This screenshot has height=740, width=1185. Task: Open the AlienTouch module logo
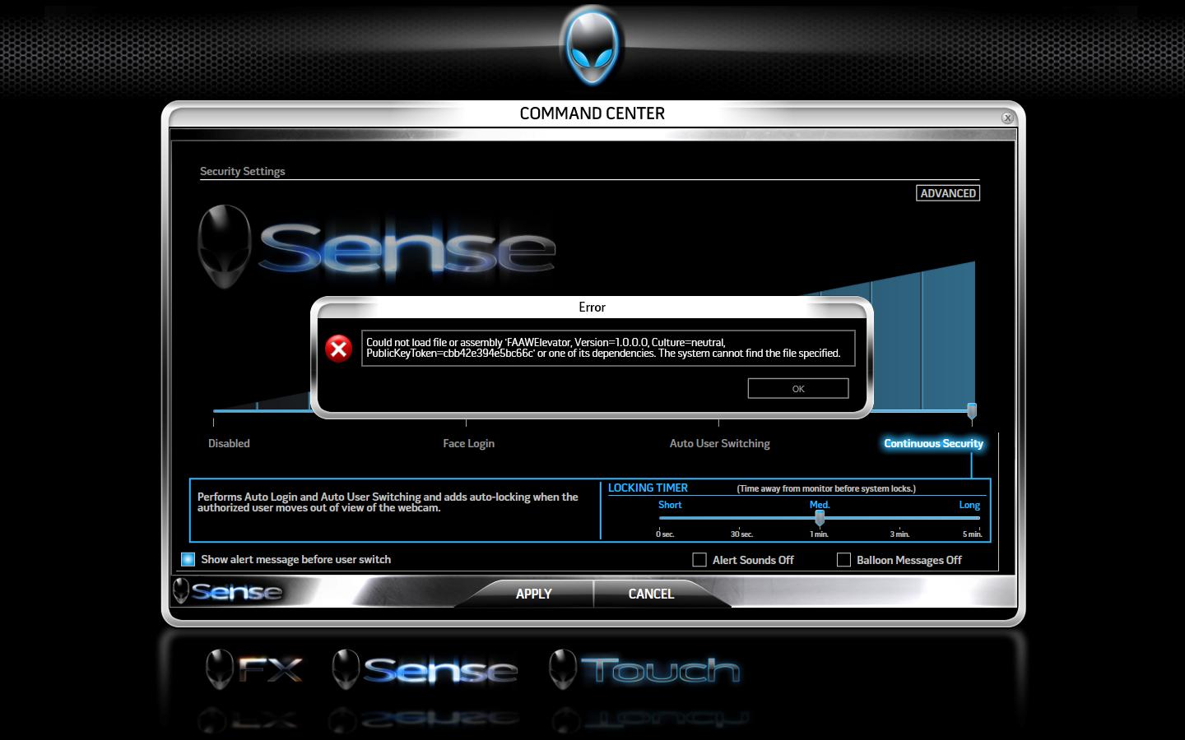644,669
